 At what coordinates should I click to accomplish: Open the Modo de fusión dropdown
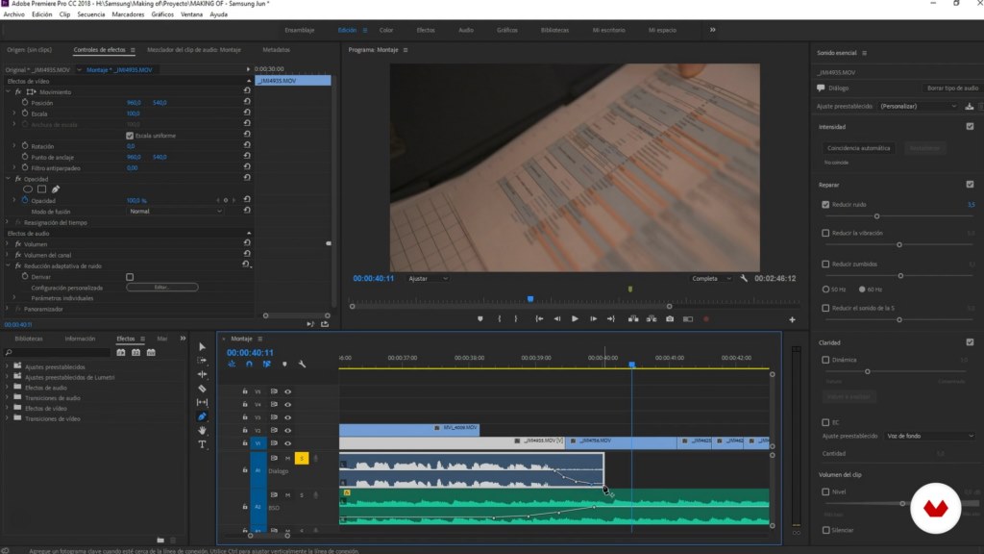pyautogui.click(x=175, y=211)
